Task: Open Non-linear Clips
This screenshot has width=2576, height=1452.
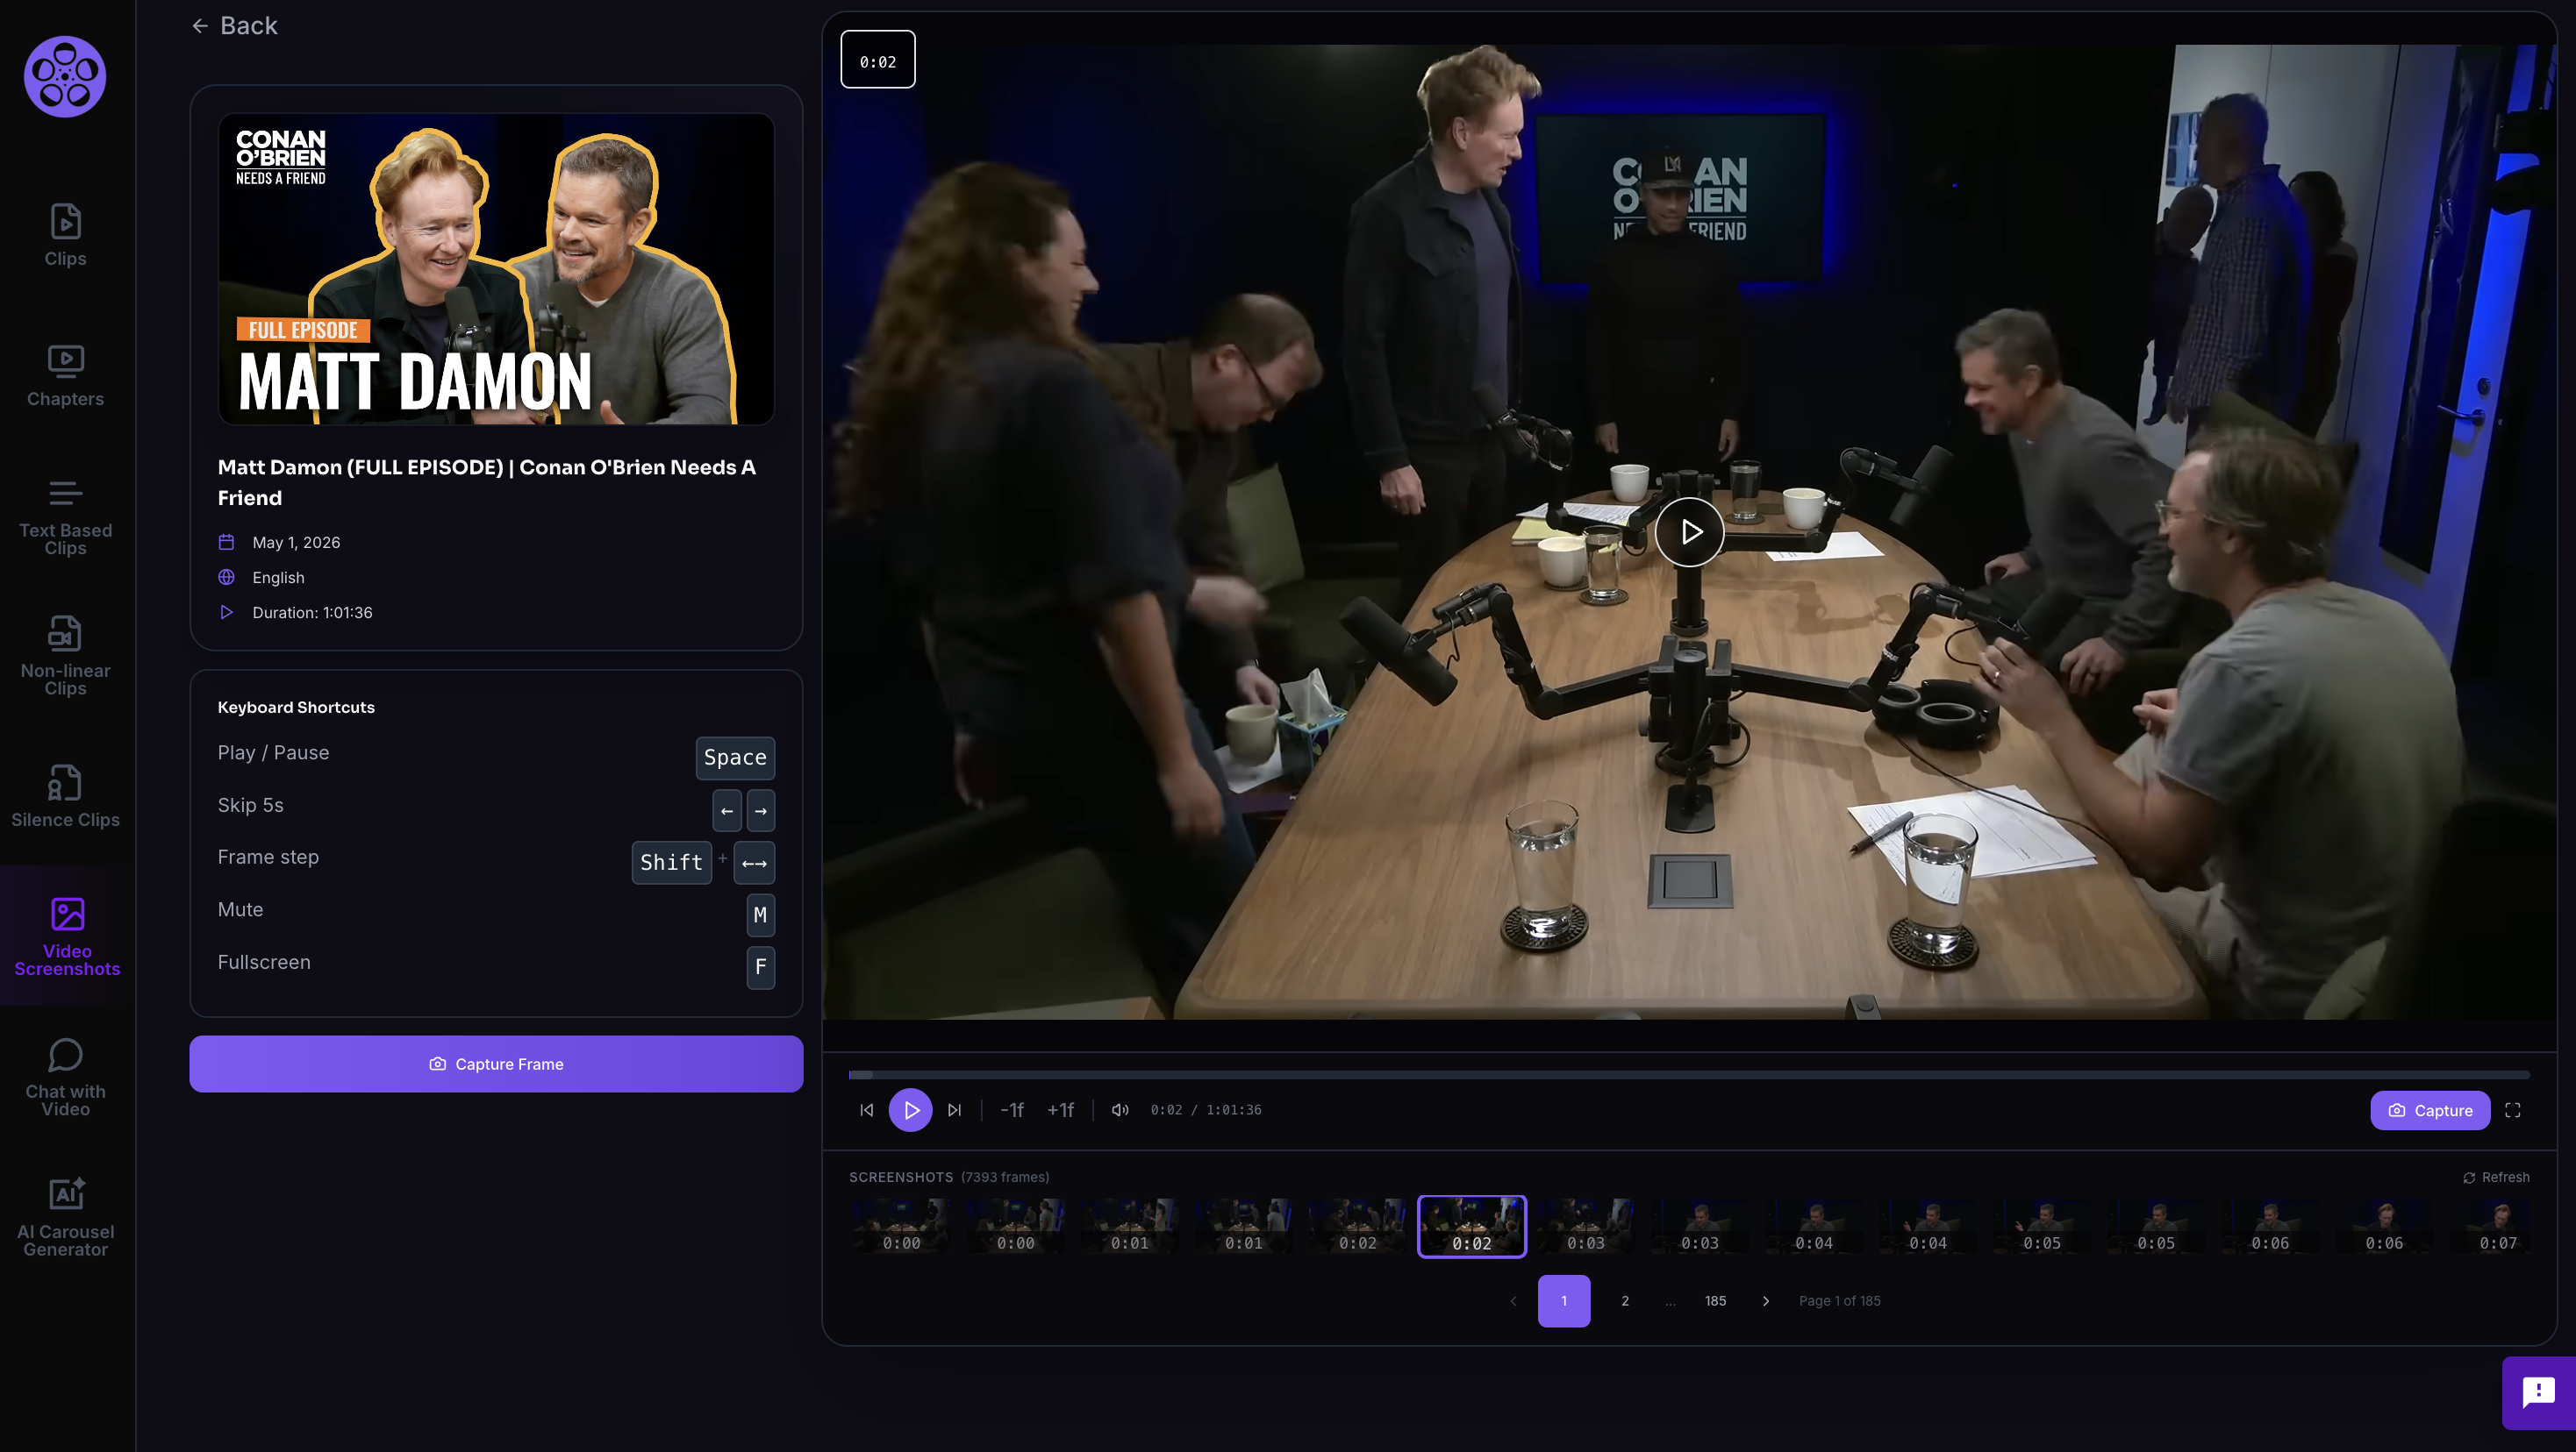Action: click(x=65, y=657)
